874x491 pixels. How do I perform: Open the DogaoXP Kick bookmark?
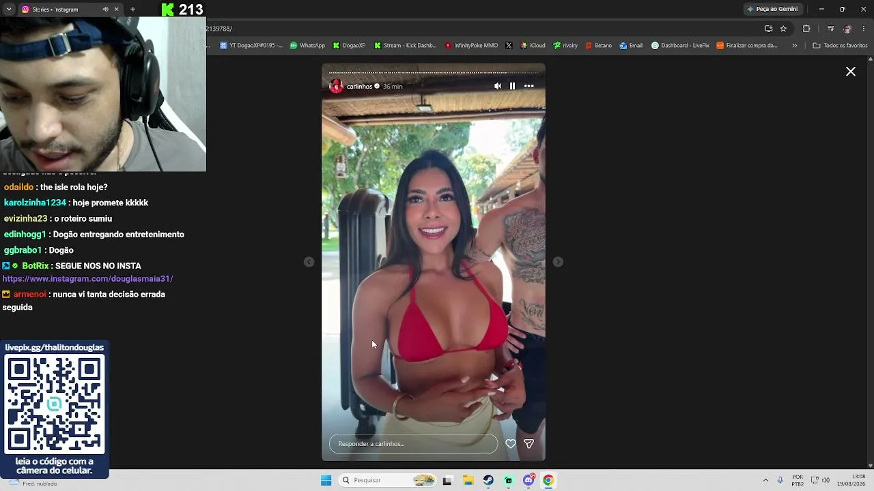coord(349,46)
